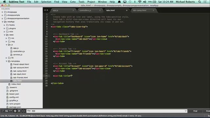Open tab-friends.html file
Screen dimensions: 210x118
20,77
